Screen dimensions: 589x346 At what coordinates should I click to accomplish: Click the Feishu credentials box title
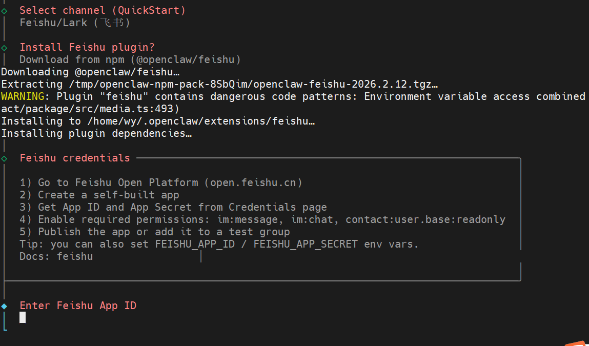tap(75, 158)
